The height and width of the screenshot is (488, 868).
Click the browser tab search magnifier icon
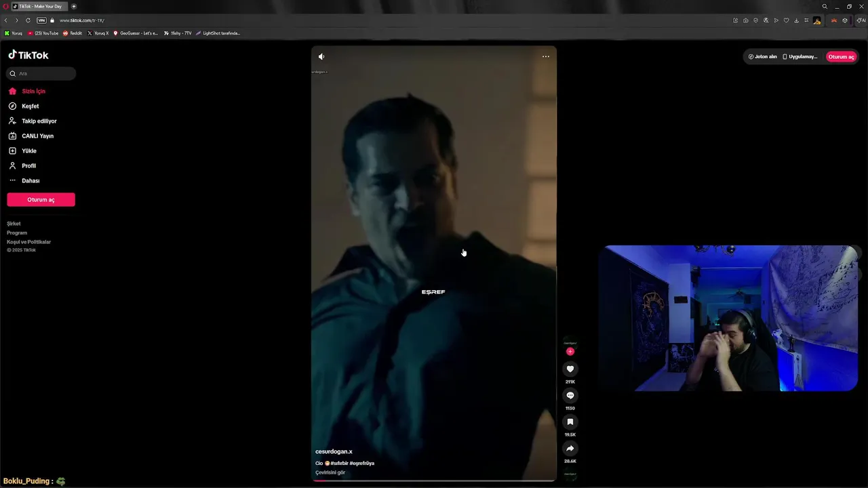(825, 6)
